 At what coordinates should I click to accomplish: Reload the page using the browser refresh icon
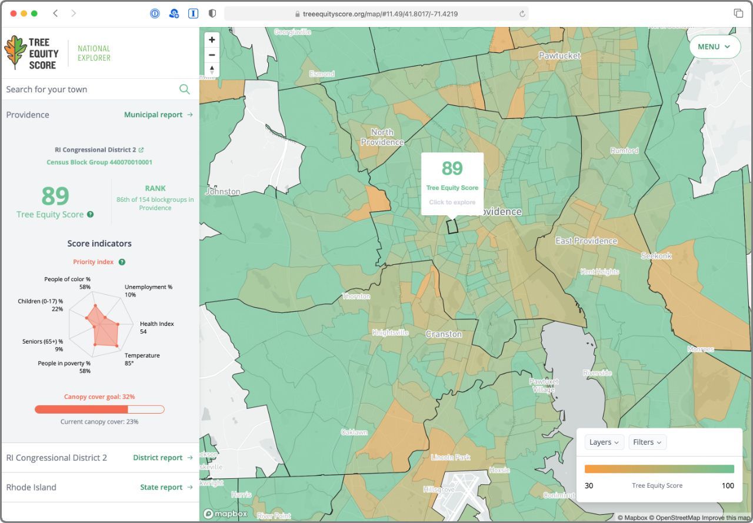tap(522, 13)
